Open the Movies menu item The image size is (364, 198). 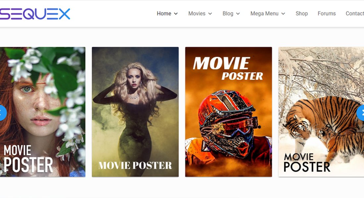click(x=197, y=14)
